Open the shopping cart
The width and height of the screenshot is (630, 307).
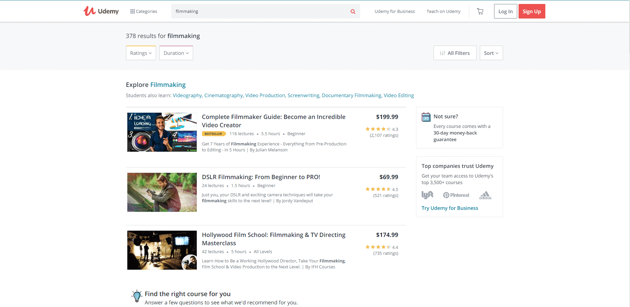pyautogui.click(x=480, y=12)
